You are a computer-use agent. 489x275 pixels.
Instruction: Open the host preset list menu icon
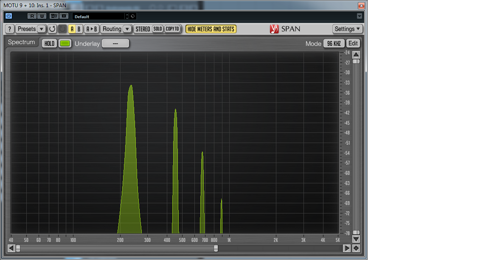(64, 16)
